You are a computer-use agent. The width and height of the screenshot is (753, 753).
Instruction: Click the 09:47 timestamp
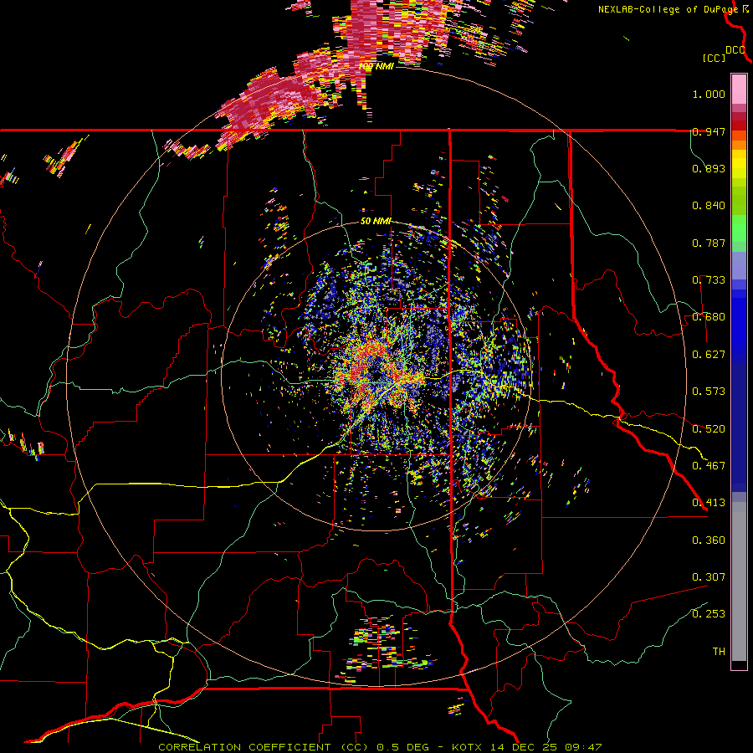(x=583, y=747)
